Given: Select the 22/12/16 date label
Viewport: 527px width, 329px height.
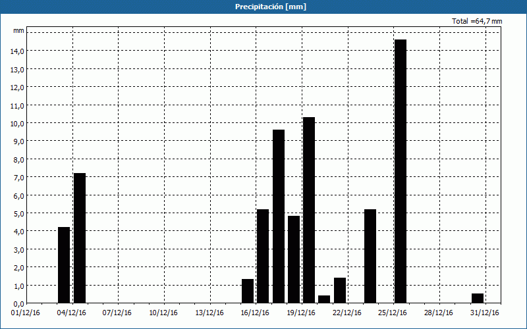Looking at the screenshot, I should (x=347, y=313).
